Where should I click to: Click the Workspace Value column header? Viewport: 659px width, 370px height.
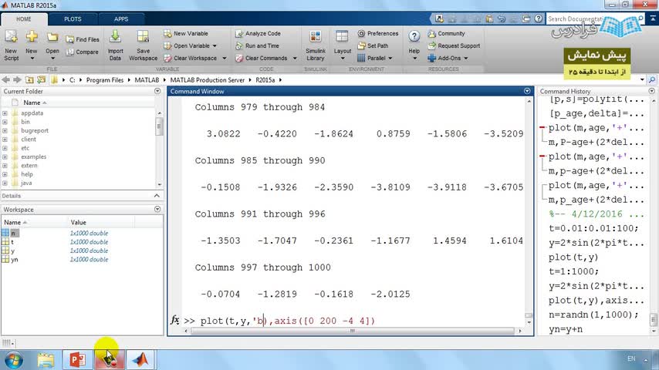78,222
